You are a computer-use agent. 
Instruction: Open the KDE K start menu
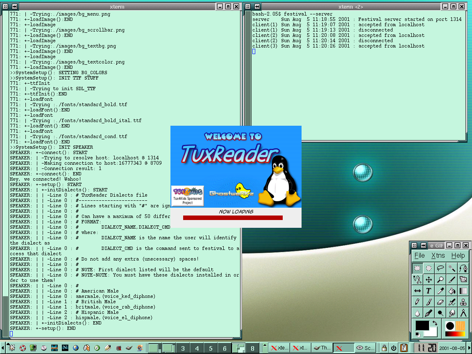coord(11,348)
